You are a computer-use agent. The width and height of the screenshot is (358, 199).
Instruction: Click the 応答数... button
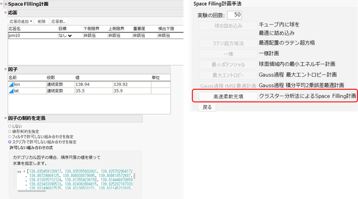59,21
